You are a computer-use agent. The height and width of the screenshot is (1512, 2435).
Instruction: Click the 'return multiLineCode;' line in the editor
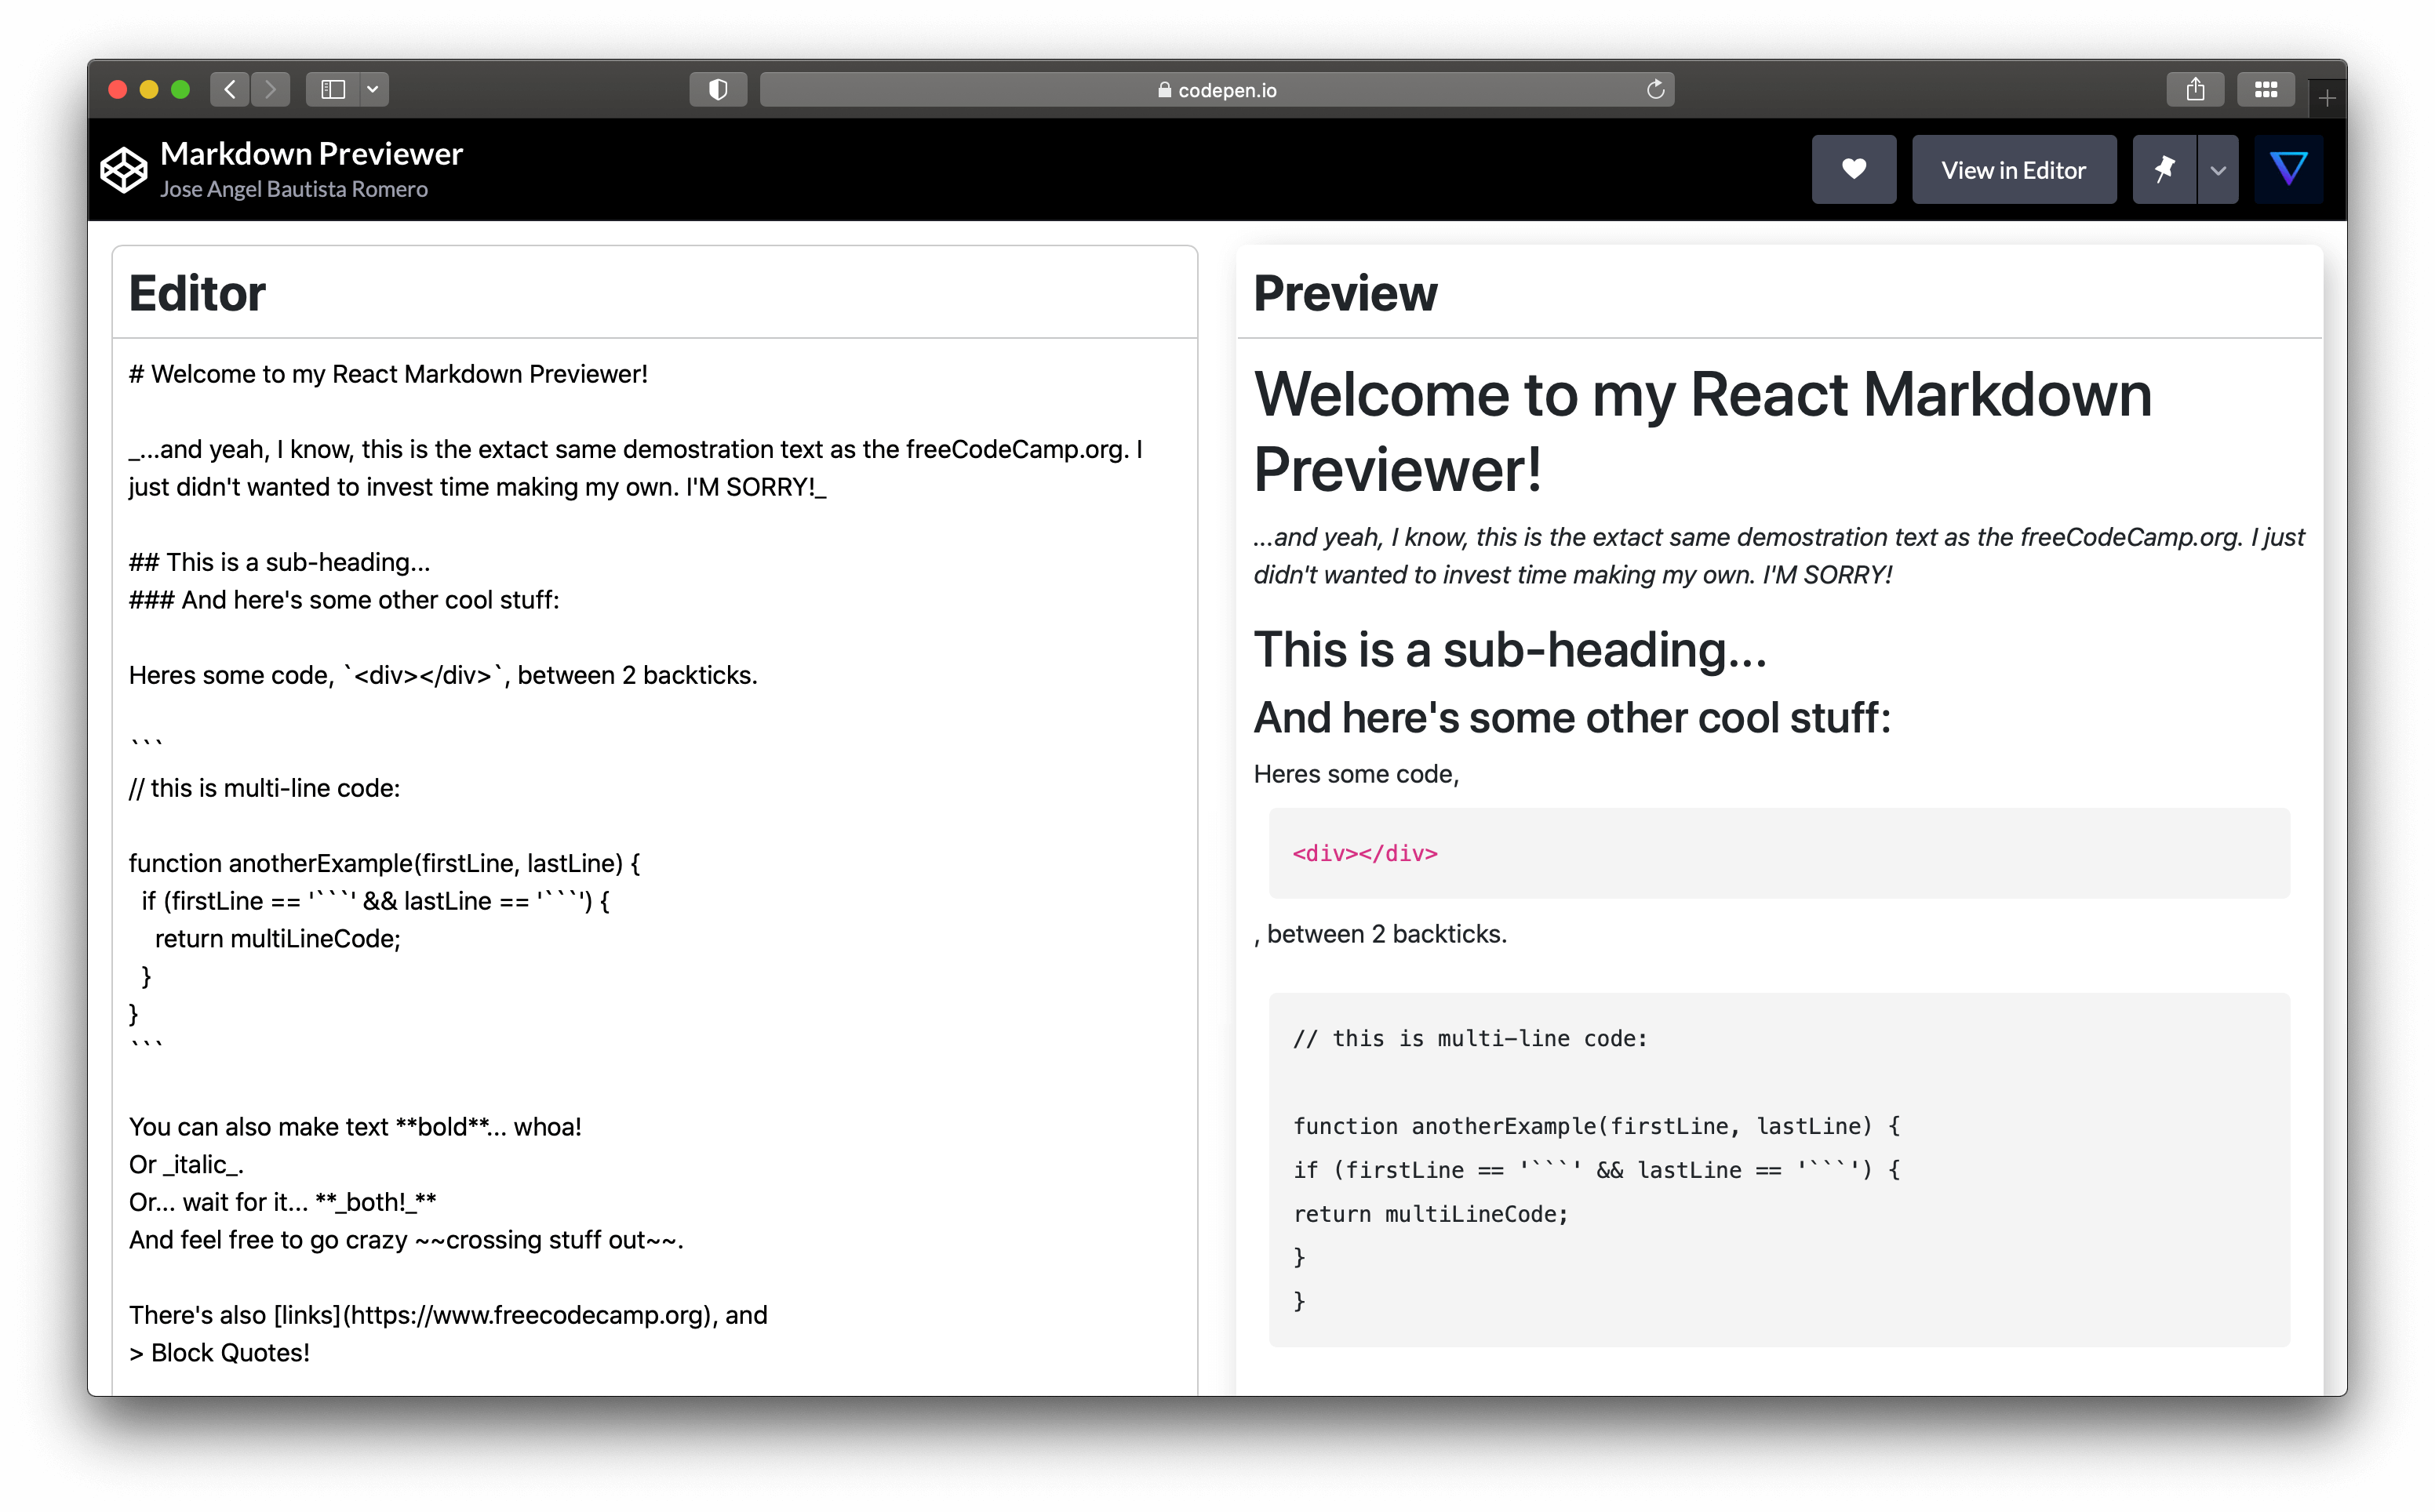(x=277, y=939)
